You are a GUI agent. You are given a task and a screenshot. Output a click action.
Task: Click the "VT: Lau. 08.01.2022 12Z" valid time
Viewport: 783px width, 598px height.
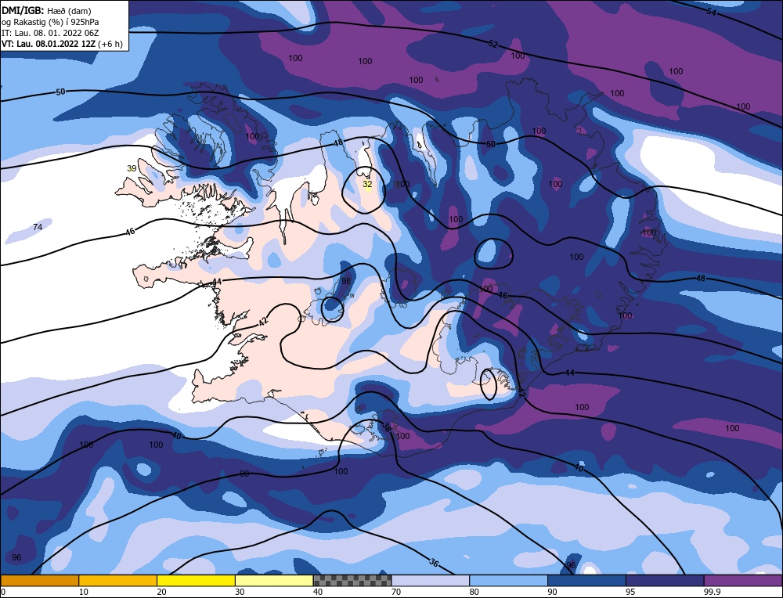pos(49,44)
